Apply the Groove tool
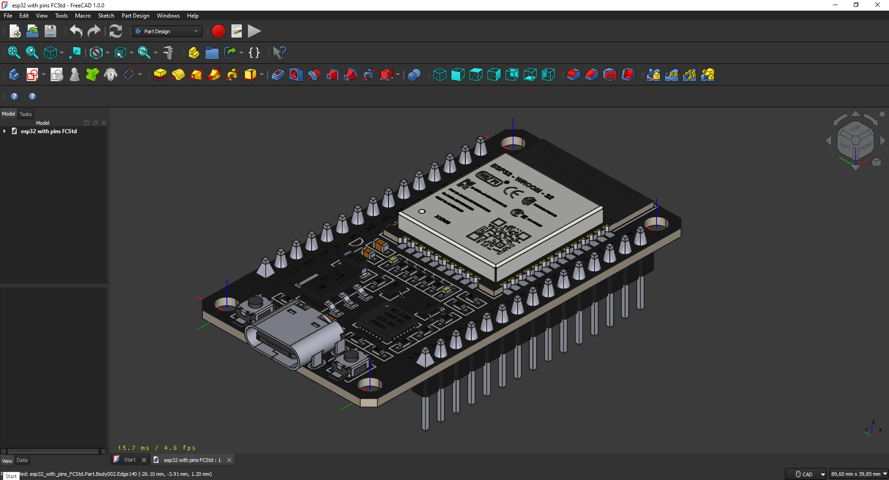The width and height of the screenshot is (889, 480). tap(314, 74)
